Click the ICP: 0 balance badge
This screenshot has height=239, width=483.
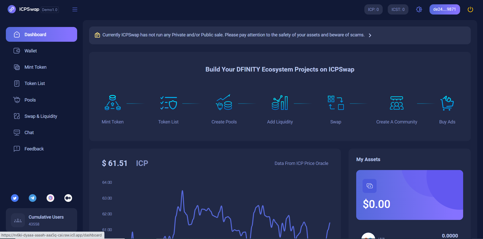pos(373,9)
